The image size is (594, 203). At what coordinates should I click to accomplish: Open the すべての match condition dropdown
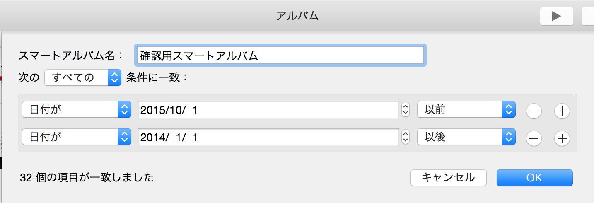[x=83, y=77]
